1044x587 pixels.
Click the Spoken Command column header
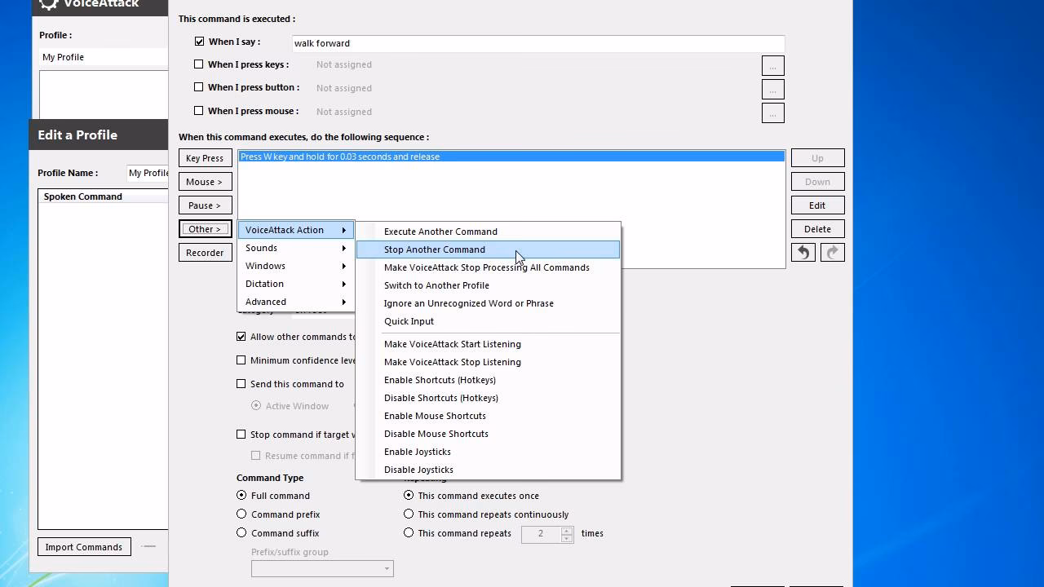tap(103, 196)
